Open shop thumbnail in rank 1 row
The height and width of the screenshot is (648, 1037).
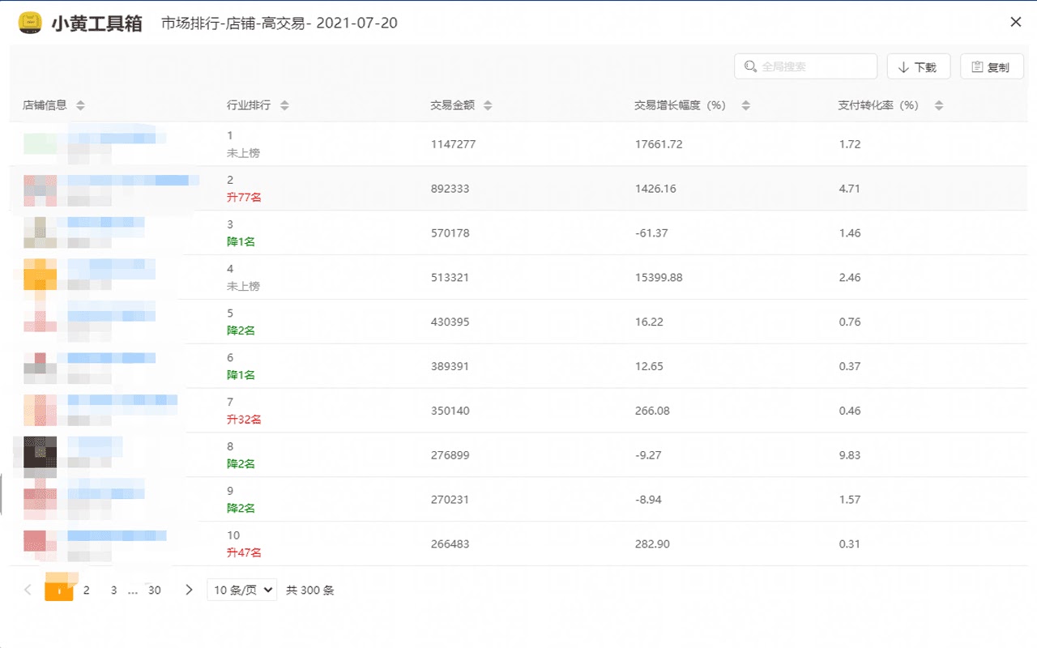(40, 144)
